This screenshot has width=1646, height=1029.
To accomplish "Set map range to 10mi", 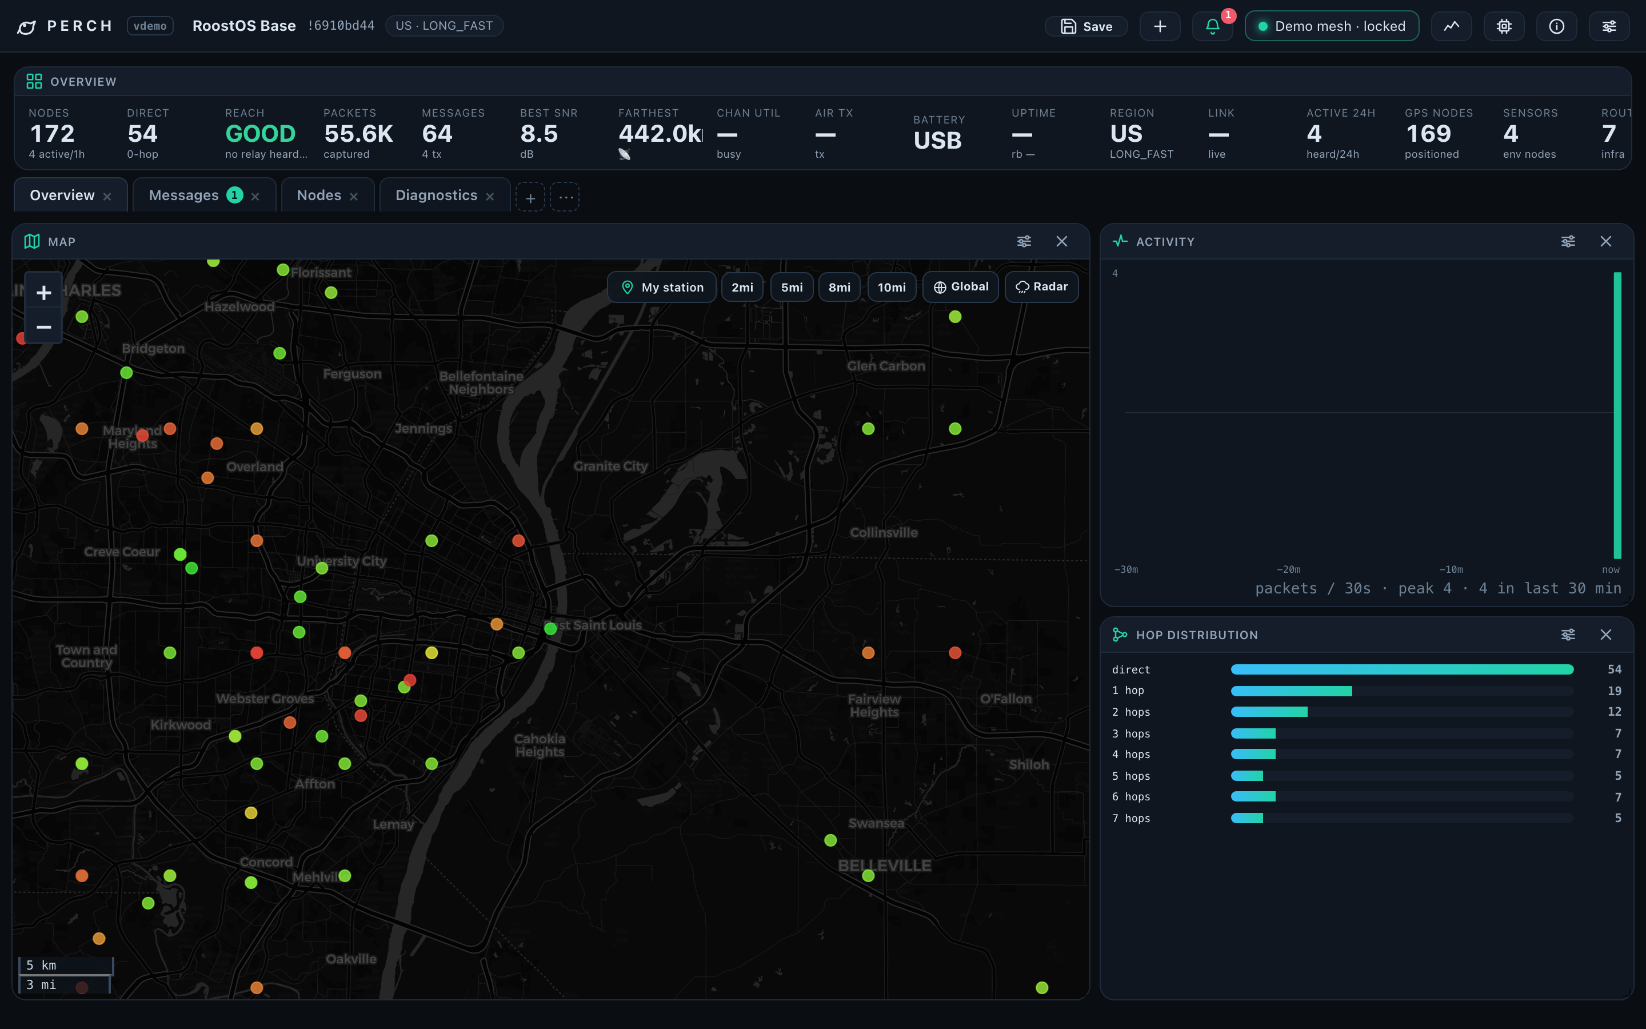I will (x=892, y=287).
